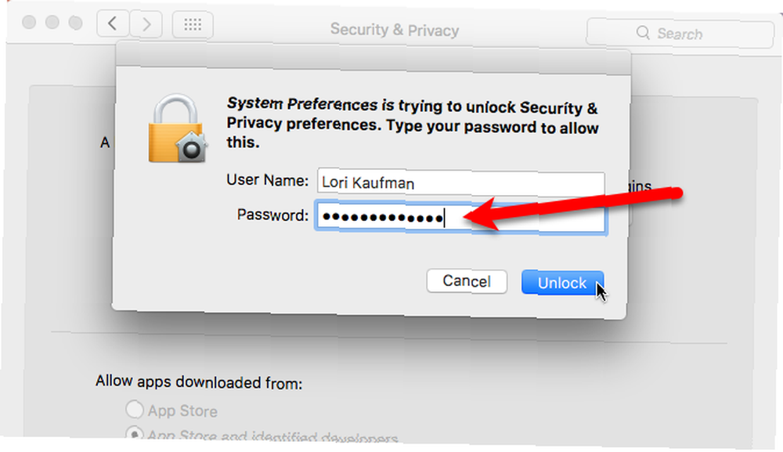The height and width of the screenshot is (452, 783).
Task: Click the System Preferences unlock message text
Action: 413,123
